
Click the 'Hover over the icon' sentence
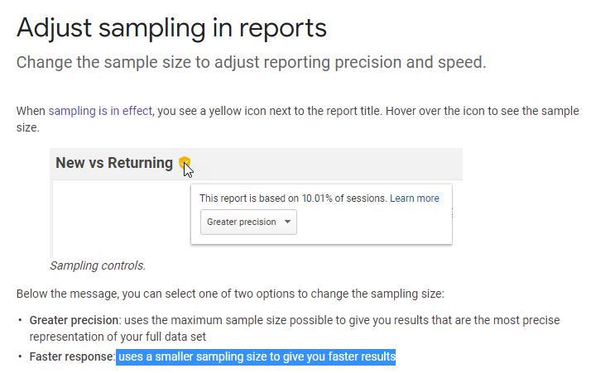click(483, 111)
